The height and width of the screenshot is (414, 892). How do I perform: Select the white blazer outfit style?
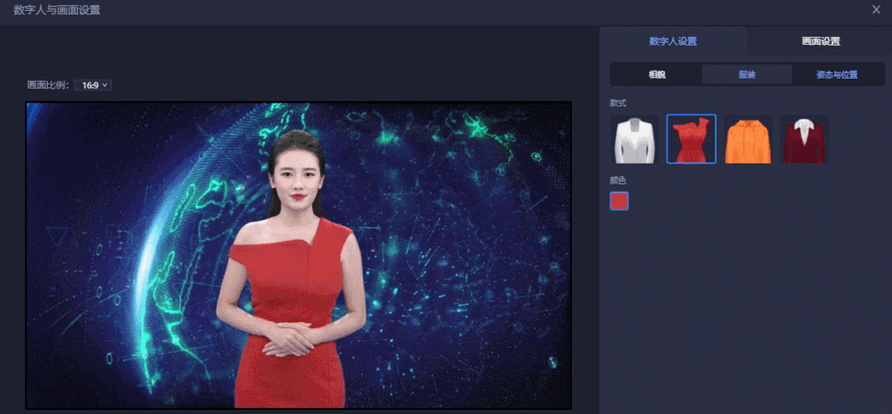point(634,139)
